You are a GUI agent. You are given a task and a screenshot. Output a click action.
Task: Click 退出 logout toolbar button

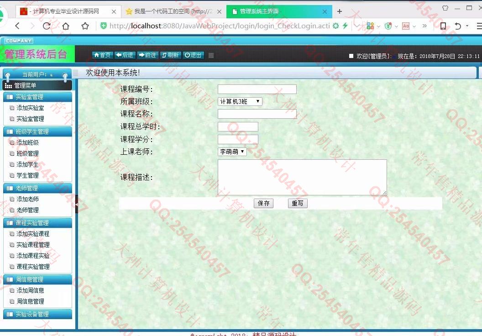(x=193, y=55)
